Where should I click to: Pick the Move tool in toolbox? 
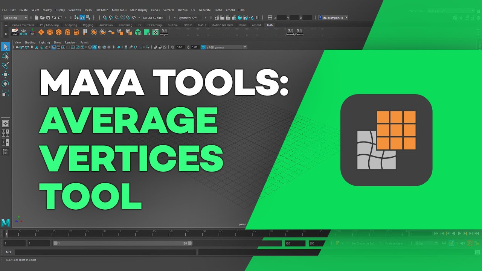6,75
